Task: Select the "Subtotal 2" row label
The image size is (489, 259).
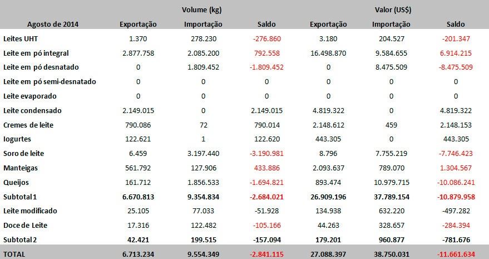Action: click(x=21, y=240)
